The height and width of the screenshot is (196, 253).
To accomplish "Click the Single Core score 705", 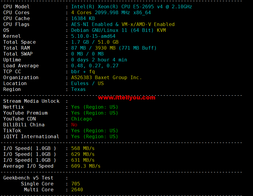I will pyautogui.click(x=75, y=184).
